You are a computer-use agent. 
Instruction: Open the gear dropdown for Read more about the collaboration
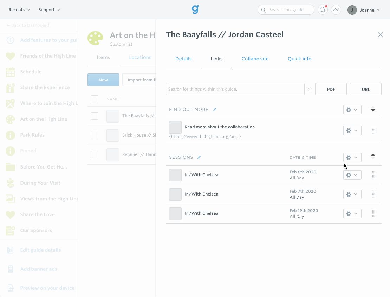pos(352,130)
